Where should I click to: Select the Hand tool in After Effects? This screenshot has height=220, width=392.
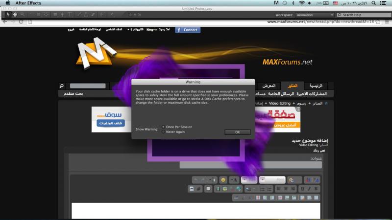pos(15,15)
